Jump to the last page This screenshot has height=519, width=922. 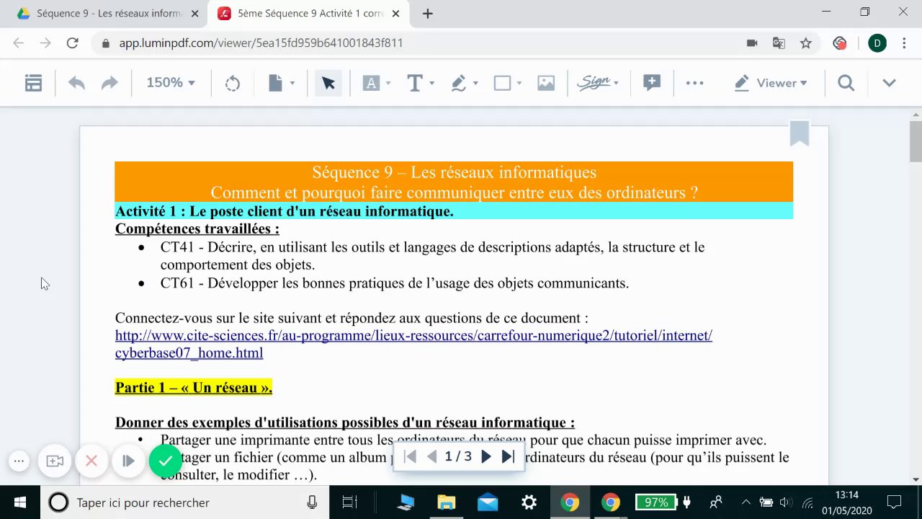tap(508, 456)
